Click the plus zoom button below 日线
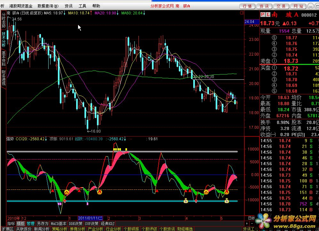 (x=247, y=223)
